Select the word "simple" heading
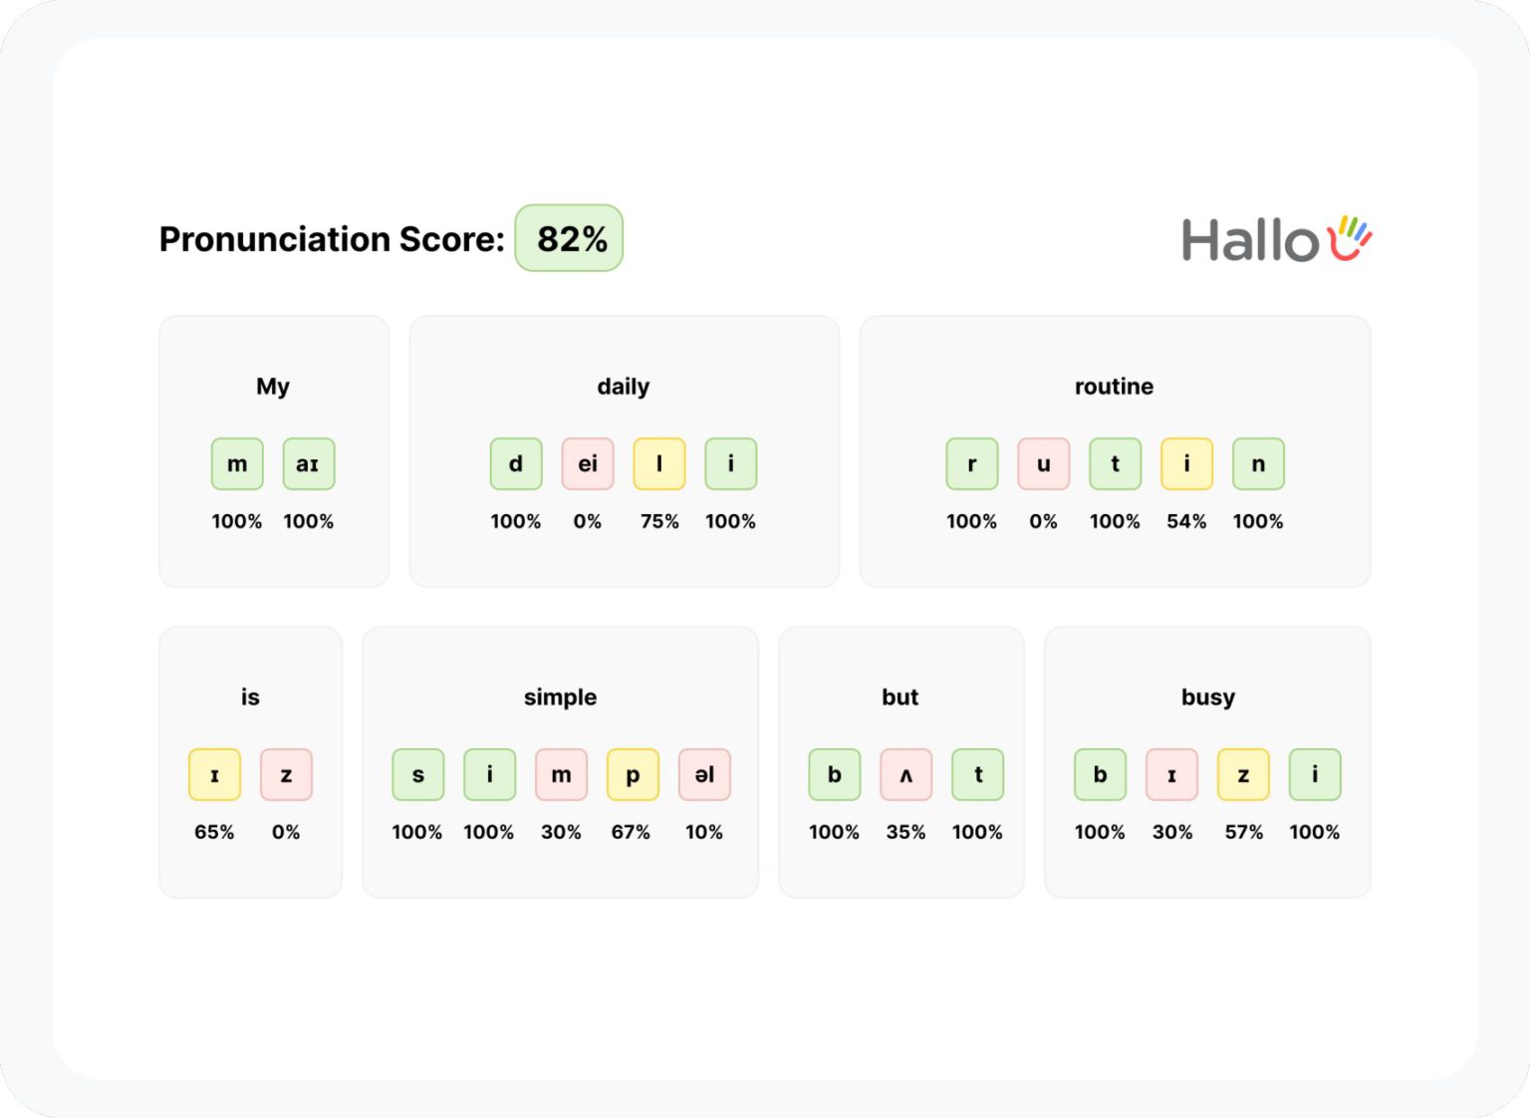The image size is (1530, 1118). tap(561, 698)
